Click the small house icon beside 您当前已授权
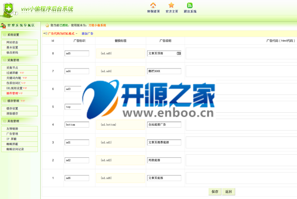The height and width of the screenshot is (199, 297). tap(47, 25)
